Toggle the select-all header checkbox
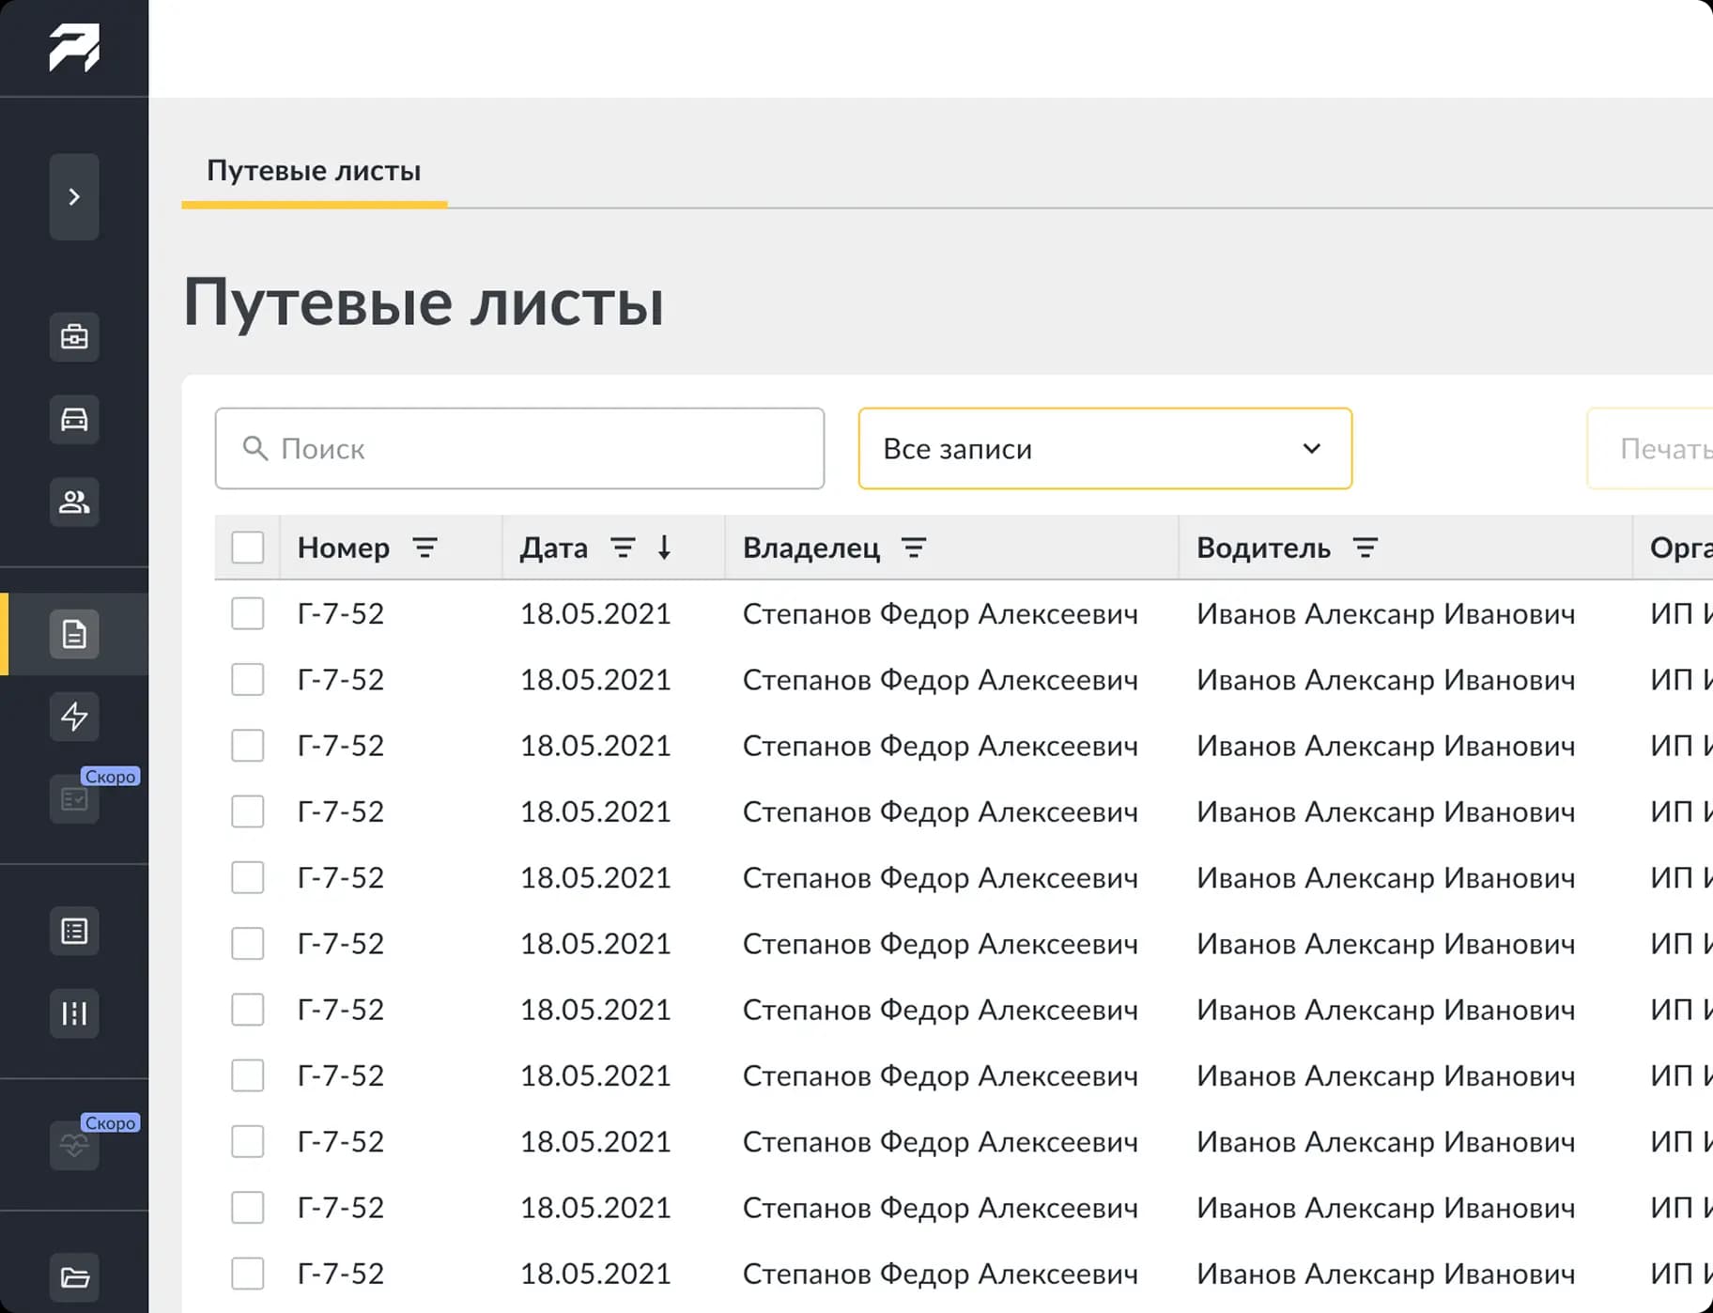Screen dimensions: 1713x1313 click(x=248, y=548)
